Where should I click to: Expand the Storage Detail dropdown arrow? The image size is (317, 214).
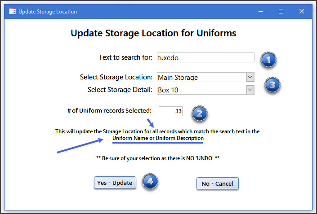250,90
